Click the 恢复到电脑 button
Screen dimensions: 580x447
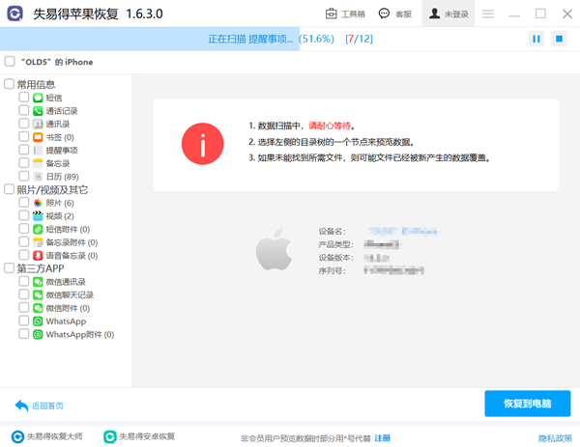click(528, 404)
